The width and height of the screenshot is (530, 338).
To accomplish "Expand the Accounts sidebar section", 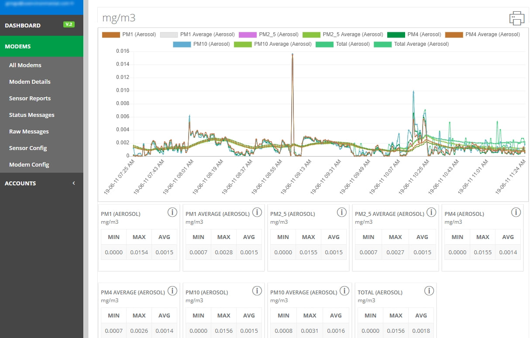I will point(41,183).
